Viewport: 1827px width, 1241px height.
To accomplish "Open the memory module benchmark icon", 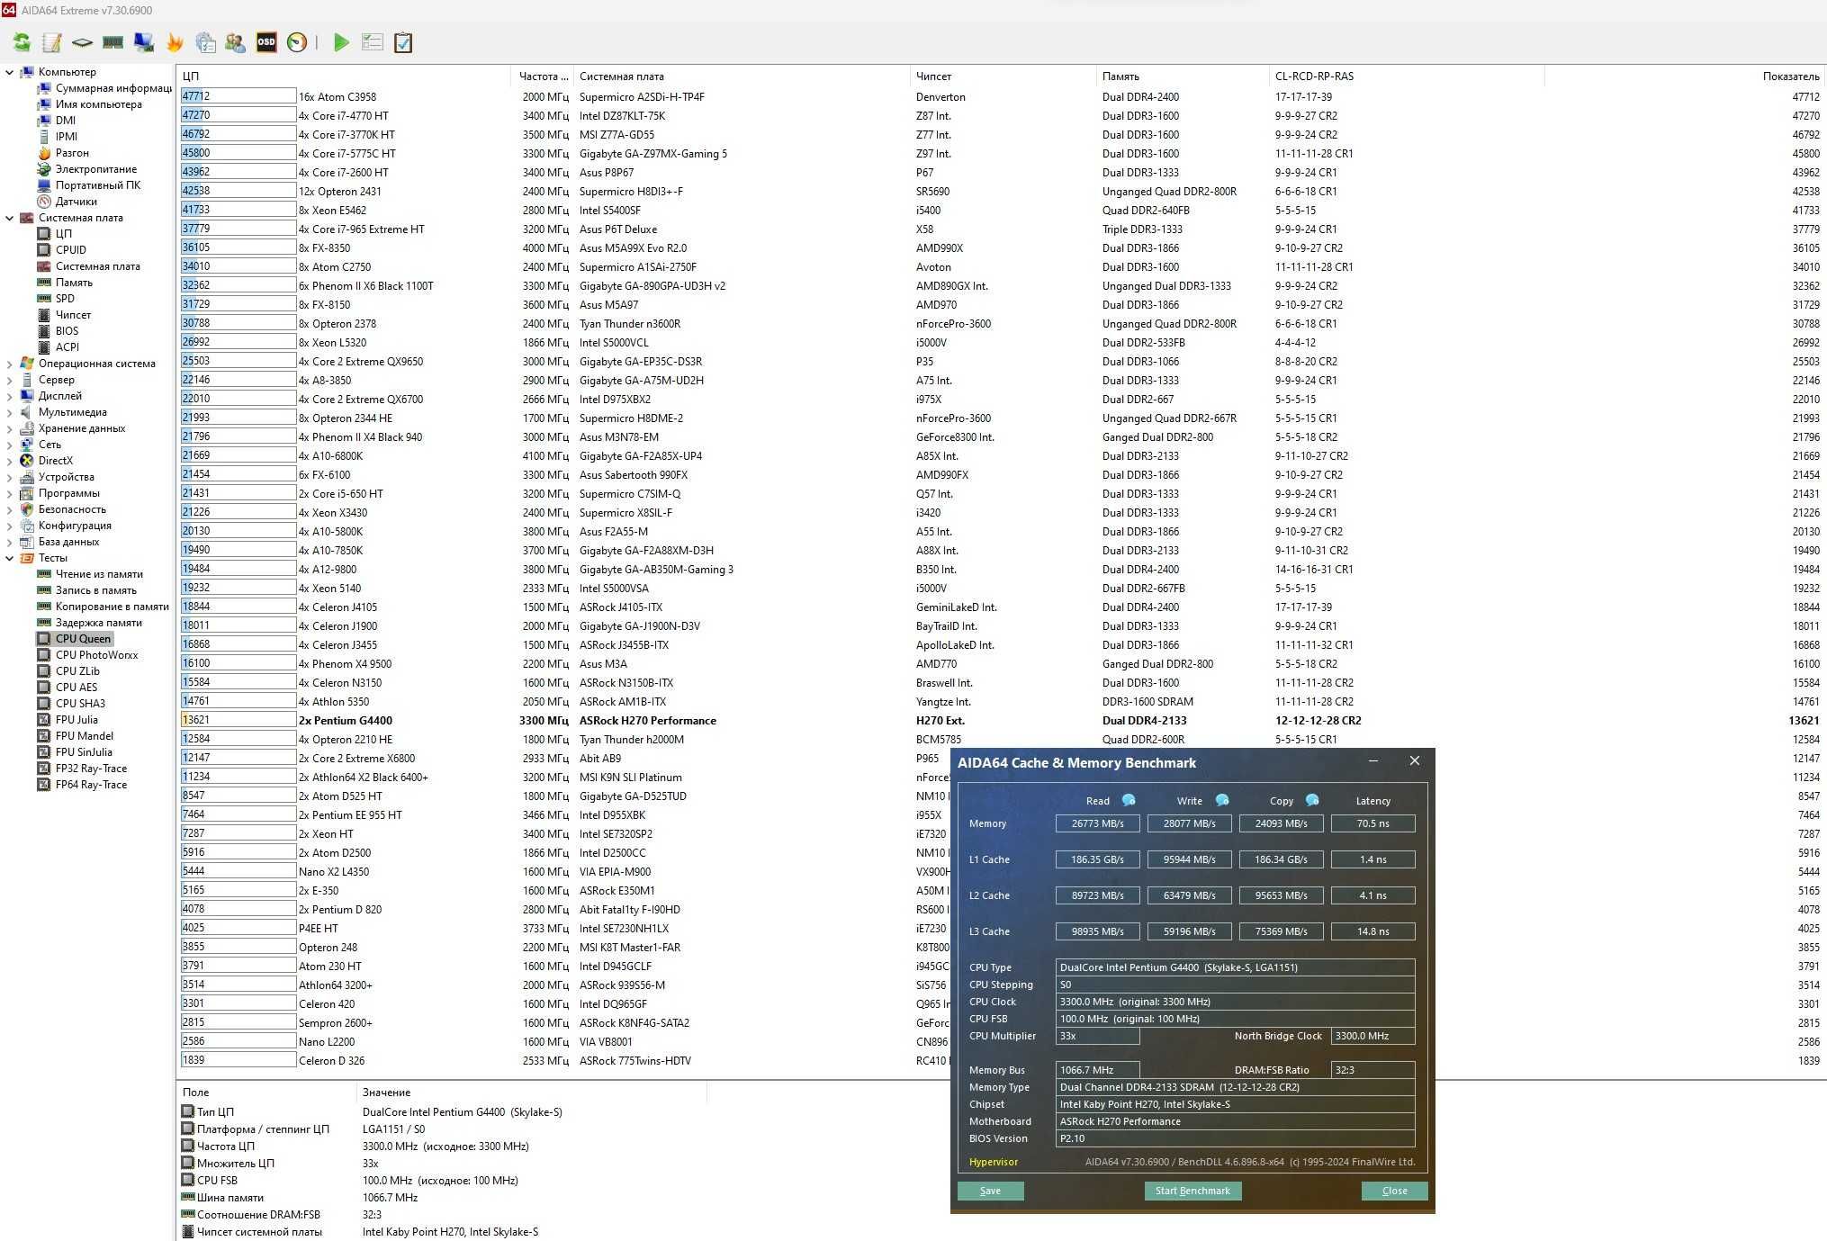I will coord(112,42).
